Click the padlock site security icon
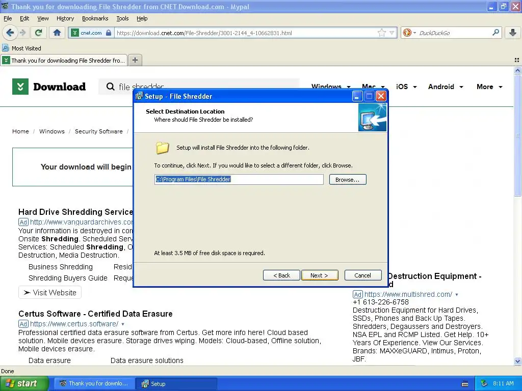Image resolution: width=522 pixels, height=391 pixels. (108, 33)
